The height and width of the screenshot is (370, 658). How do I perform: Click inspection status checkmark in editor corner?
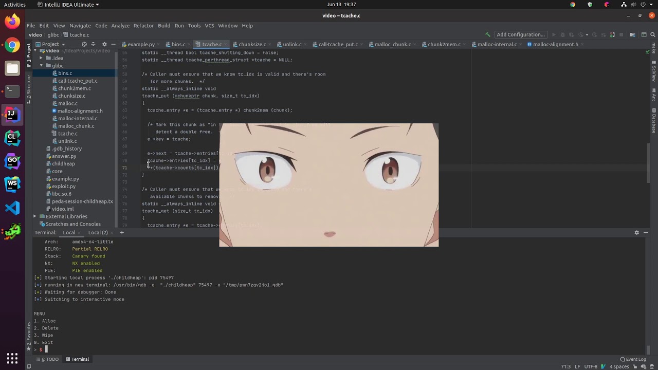(647, 52)
